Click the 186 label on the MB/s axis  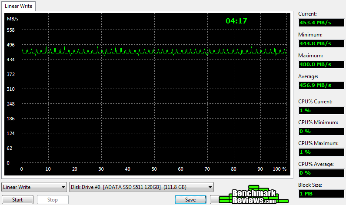click(10, 119)
